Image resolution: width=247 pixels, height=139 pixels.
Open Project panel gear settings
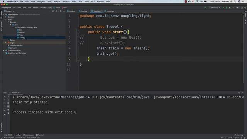[61, 11]
